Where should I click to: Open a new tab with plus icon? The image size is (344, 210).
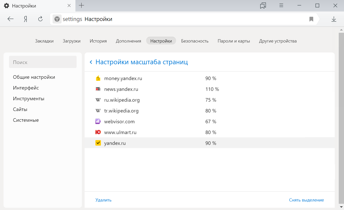(81, 5)
